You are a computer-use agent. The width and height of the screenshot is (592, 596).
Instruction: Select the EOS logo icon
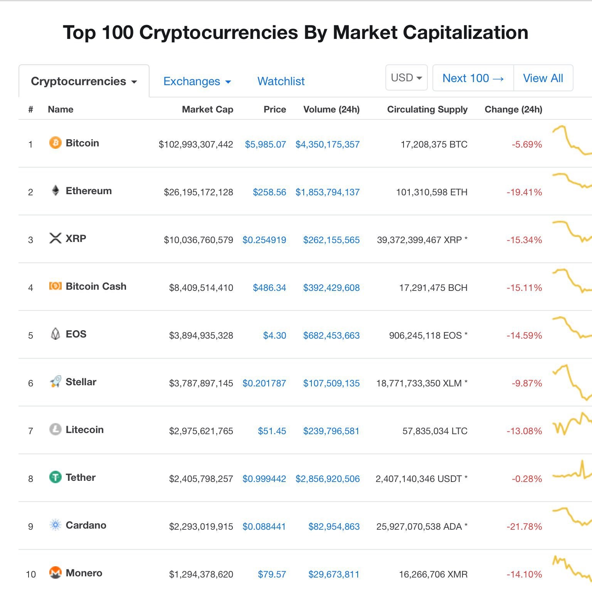click(55, 334)
